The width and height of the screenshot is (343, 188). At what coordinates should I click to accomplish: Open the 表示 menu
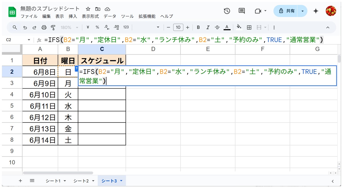click(60, 16)
